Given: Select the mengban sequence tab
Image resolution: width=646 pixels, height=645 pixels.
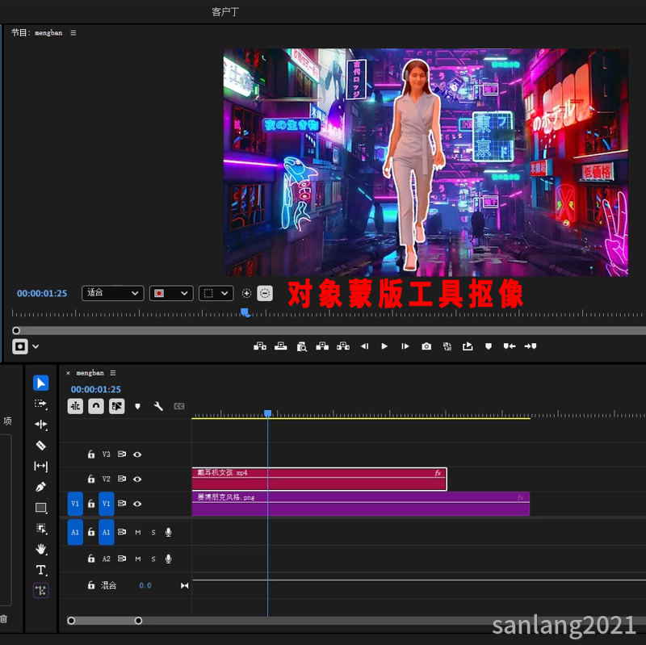Looking at the screenshot, I should [90, 373].
